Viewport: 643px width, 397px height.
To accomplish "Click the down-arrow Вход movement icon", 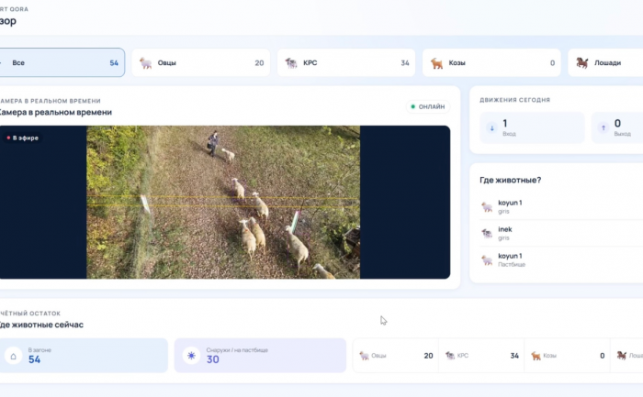I will 491,128.
